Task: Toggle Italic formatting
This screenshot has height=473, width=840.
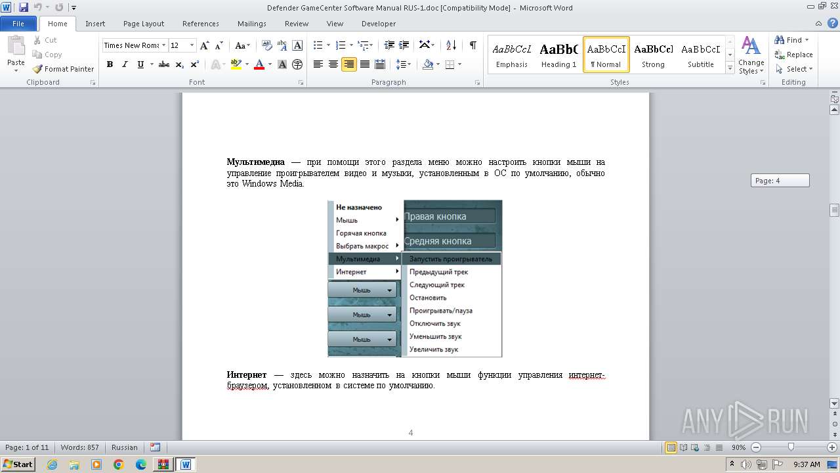Action: 125,64
